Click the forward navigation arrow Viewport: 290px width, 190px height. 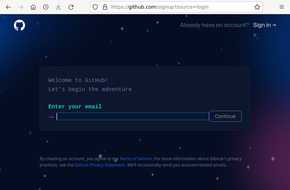tap(21, 7)
